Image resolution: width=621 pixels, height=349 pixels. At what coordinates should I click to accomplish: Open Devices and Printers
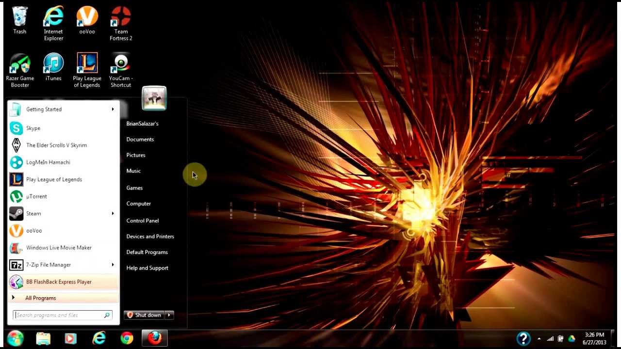[x=150, y=236]
